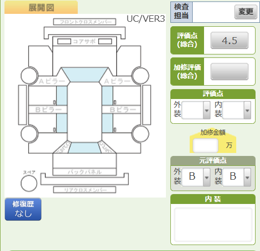
Task: Click the 展開図 header tab
Action: click(41, 7)
